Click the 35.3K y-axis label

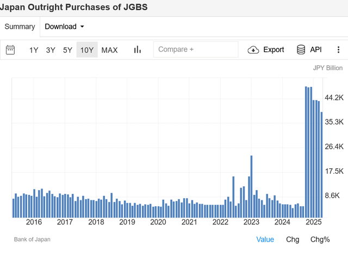pos(334,122)
